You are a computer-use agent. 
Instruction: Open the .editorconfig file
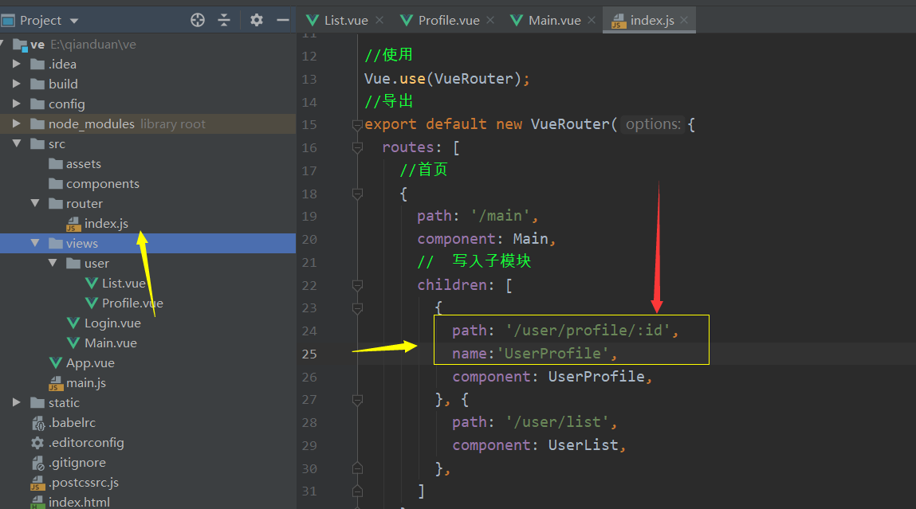coord(86,442)
